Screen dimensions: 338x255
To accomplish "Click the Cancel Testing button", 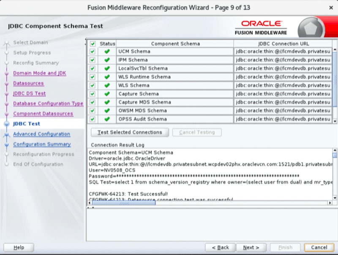I will pos(197,132).
